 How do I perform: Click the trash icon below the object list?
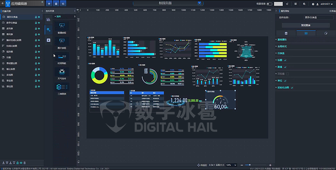pos(24,163)
